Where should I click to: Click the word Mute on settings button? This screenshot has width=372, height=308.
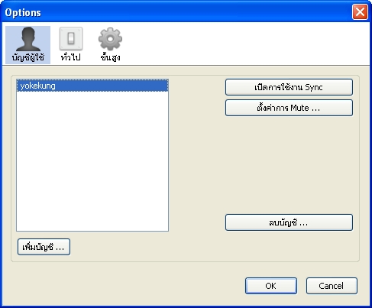pos(299,108)
